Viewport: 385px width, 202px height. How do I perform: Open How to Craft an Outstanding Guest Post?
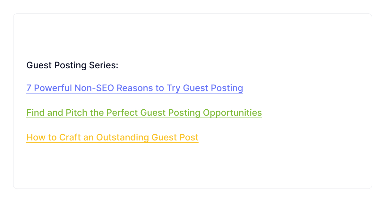point(112,137)
